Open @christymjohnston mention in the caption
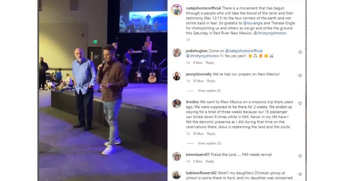This screenshot has width=344, height=181. point(270,33)
